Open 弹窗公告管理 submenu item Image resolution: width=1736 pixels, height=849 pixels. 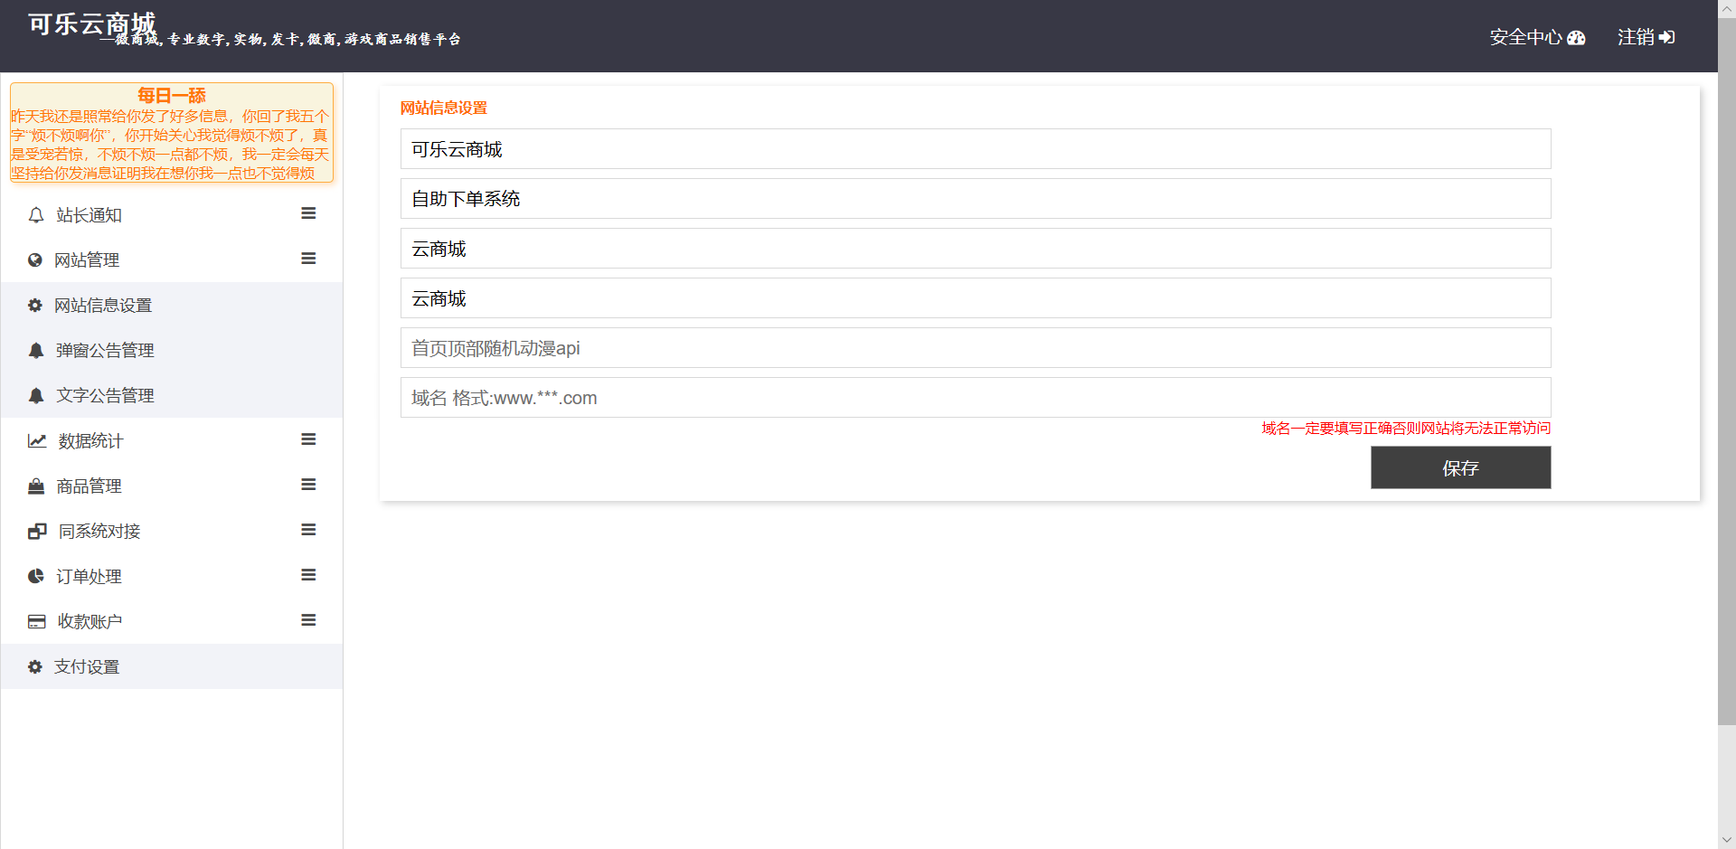click(x=105, y=351)
